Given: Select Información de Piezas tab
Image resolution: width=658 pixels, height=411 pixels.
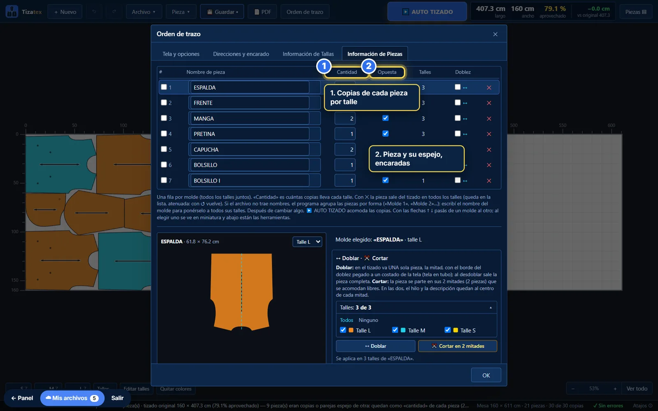Looking at the screenshot, I should (x=375, y=54).
